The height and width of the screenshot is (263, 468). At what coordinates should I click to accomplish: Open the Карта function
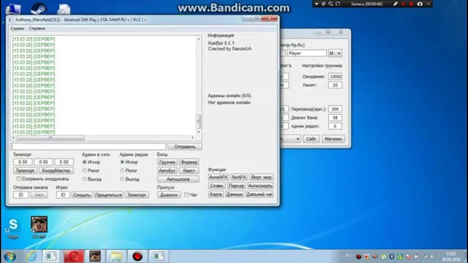tap(216, 194)
